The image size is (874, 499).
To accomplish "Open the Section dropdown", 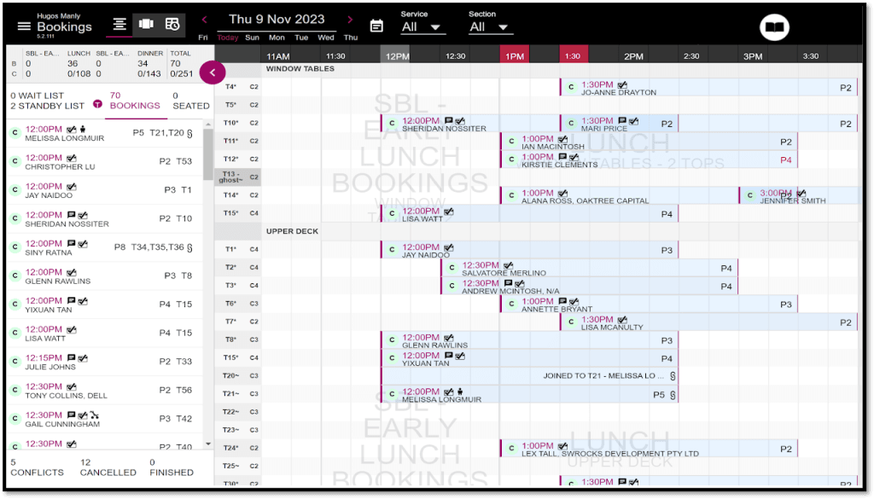I will point(491,26).
